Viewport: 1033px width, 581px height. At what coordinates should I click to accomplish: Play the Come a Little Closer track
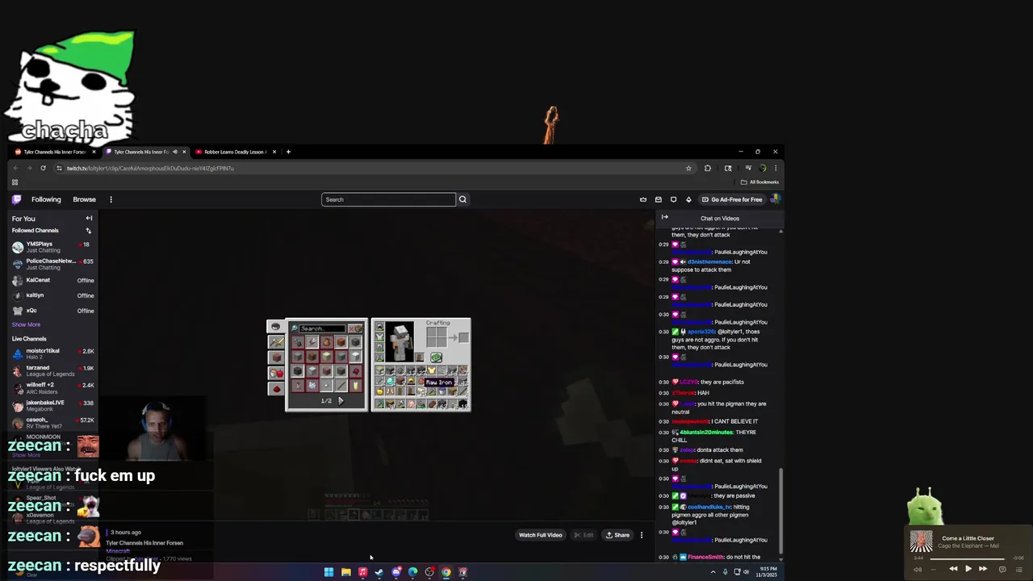point(968,569)
